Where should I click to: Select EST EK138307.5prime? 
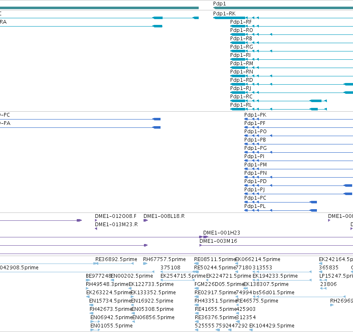[266, 284]
